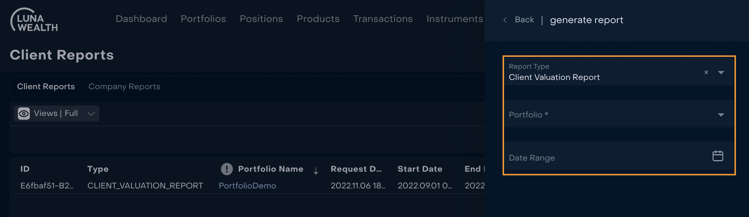Click the eye icon beside Views
The height and width of the screenshot is (217, 749).
(x=24, y=114)
